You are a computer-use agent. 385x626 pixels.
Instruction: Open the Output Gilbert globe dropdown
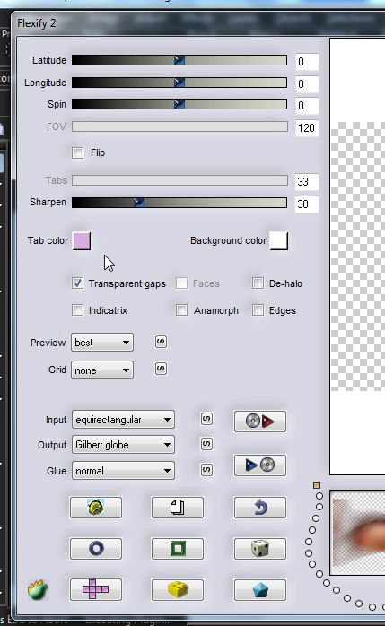(x=123, y=445)
